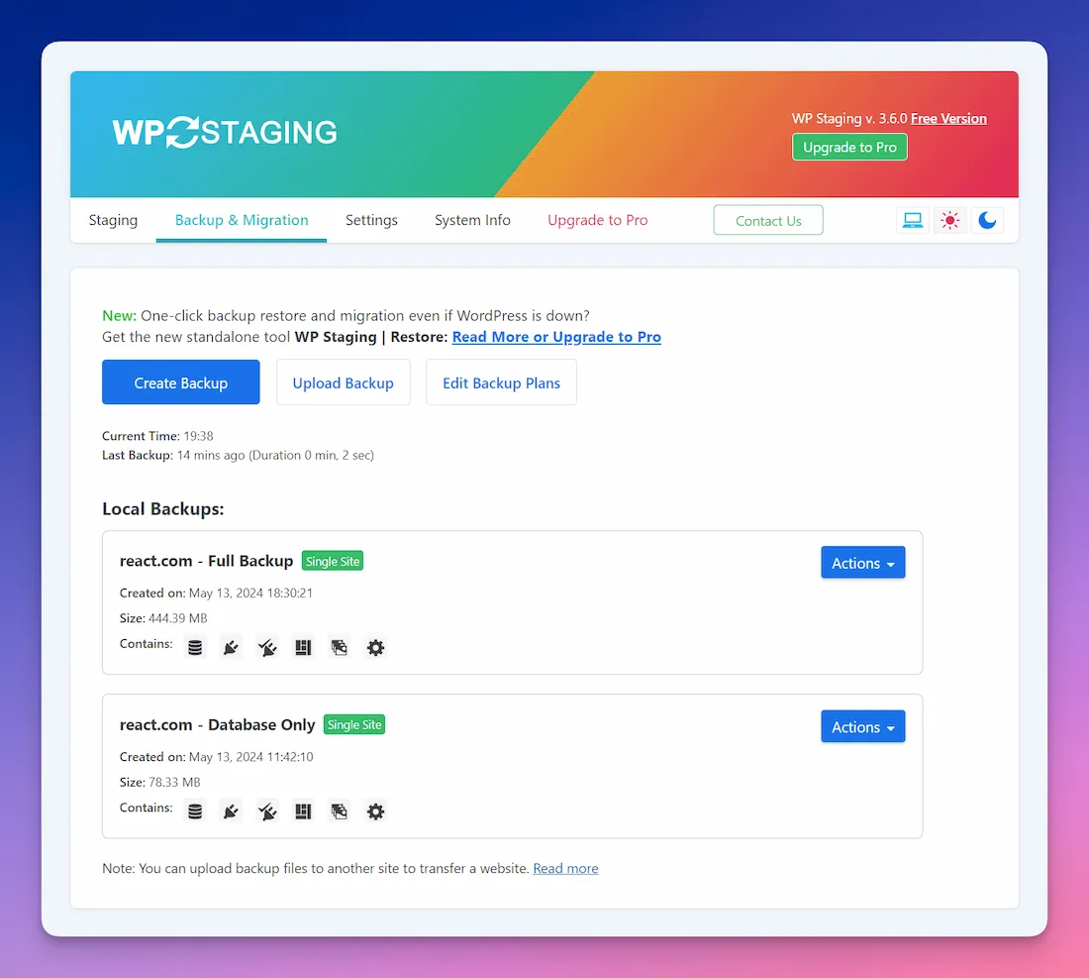Open the Edit Backup Plans button

tap(501, 382)
